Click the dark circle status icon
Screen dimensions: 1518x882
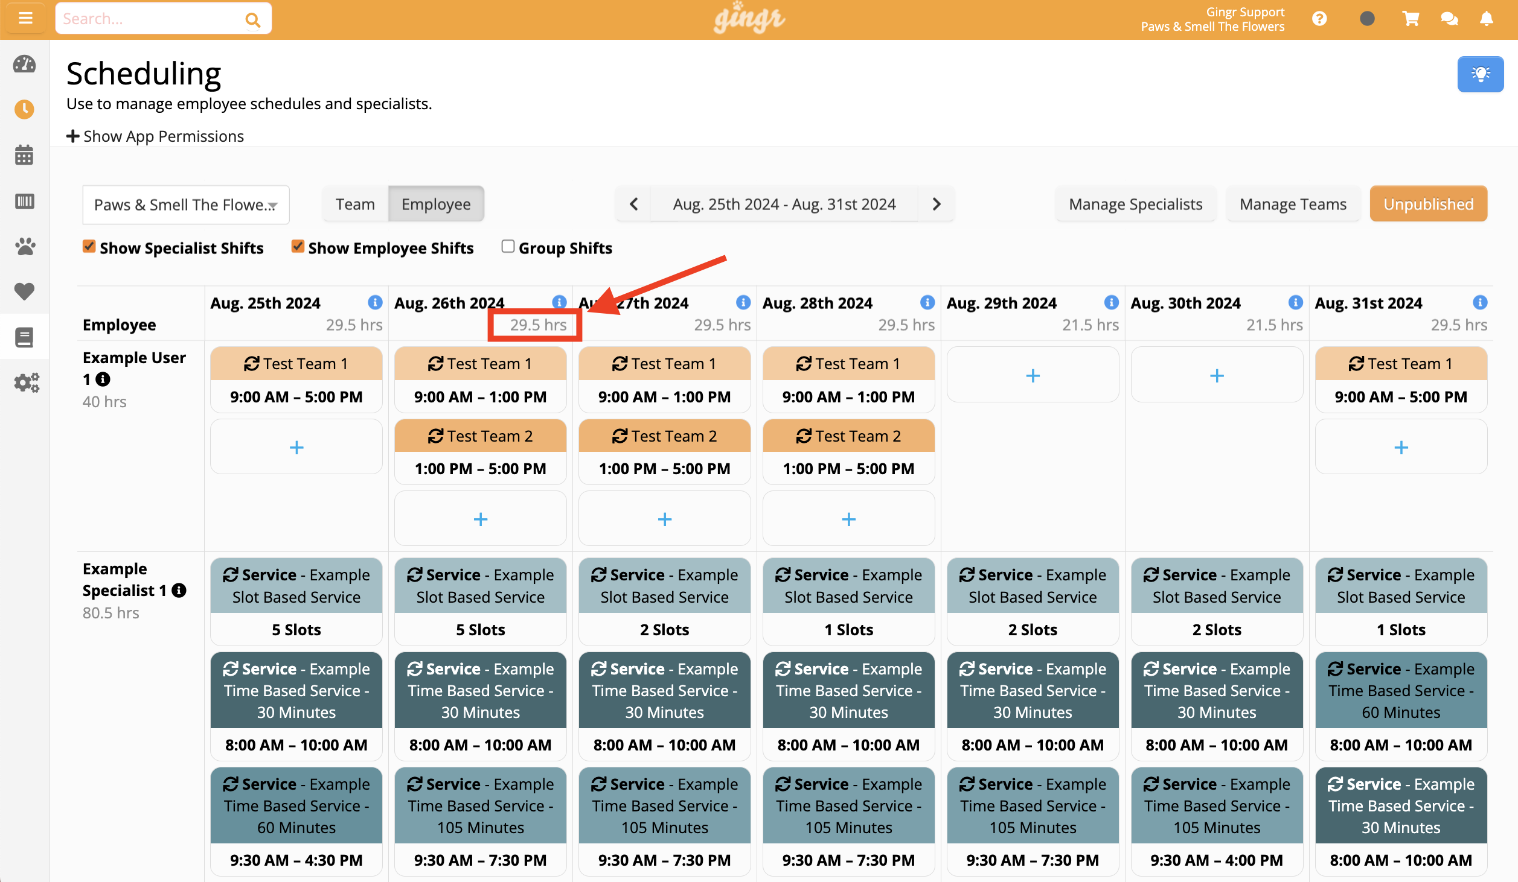click(1367, 19)
